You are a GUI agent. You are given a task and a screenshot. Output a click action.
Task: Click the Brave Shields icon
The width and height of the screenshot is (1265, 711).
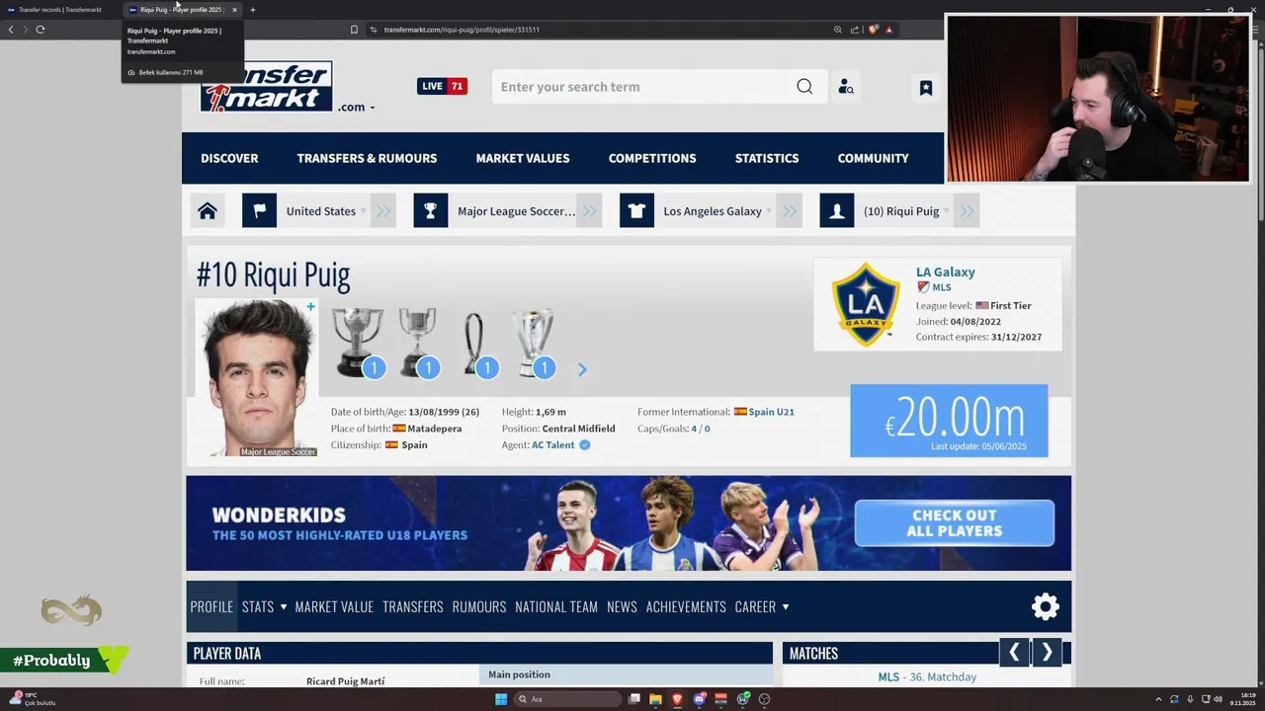point(873,30)
